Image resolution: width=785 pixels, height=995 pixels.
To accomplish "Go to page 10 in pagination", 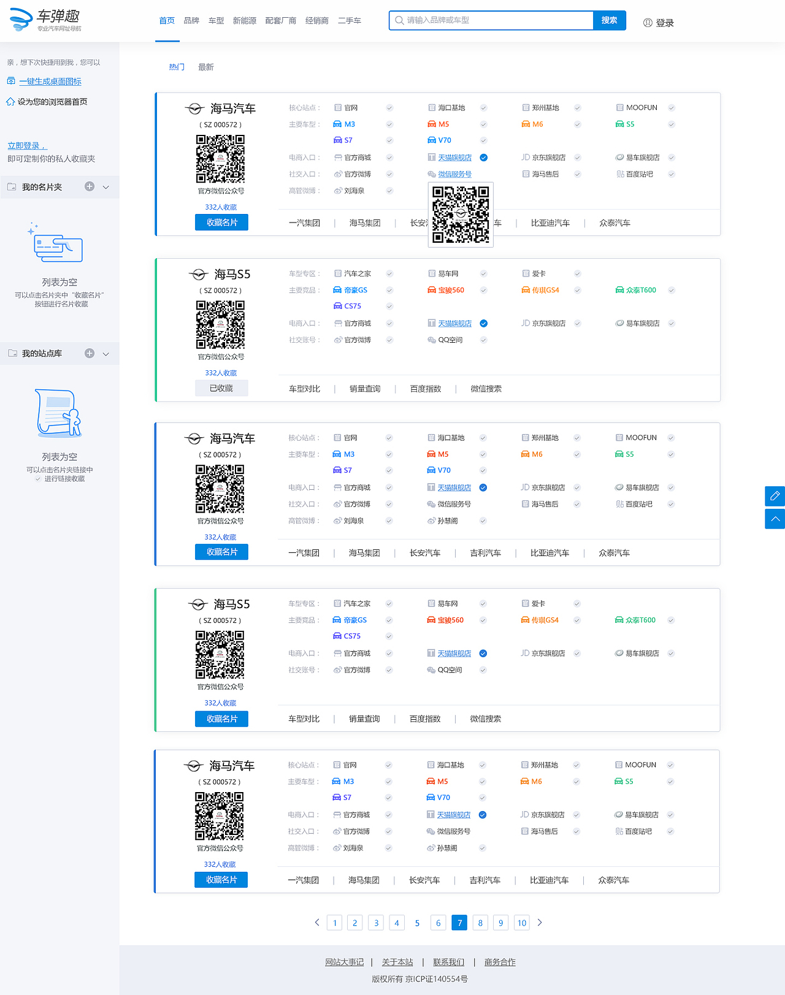I will pos(522,923).
